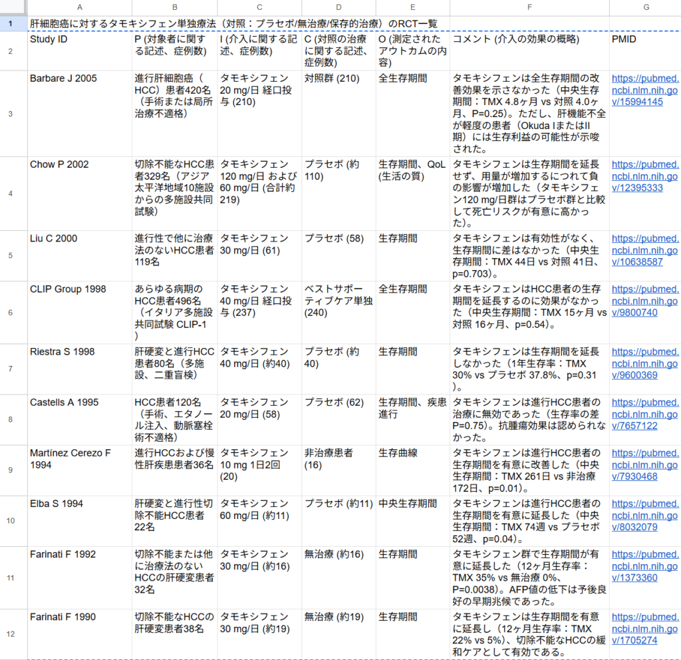Select the title cell with RCT一覧
This screenshot has height=660, width=681.
point(233,23)
